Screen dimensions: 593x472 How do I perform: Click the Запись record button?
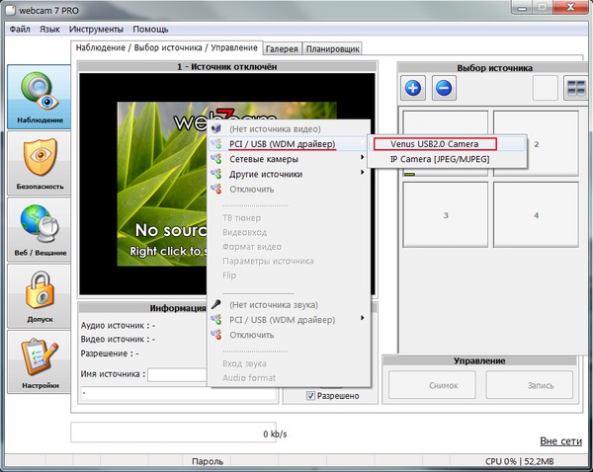tap(529, 385)
